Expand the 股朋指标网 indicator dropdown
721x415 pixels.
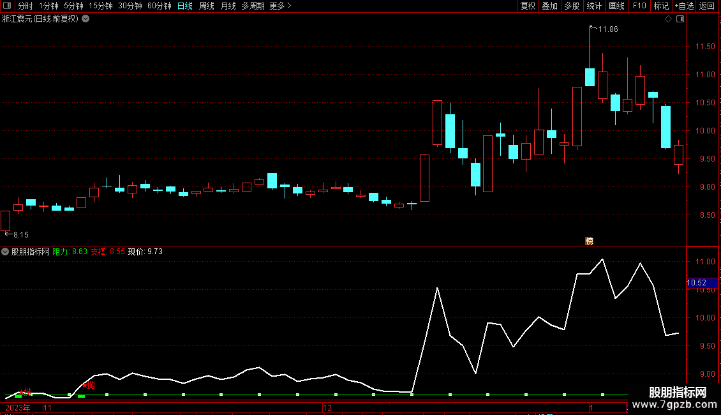5,252
